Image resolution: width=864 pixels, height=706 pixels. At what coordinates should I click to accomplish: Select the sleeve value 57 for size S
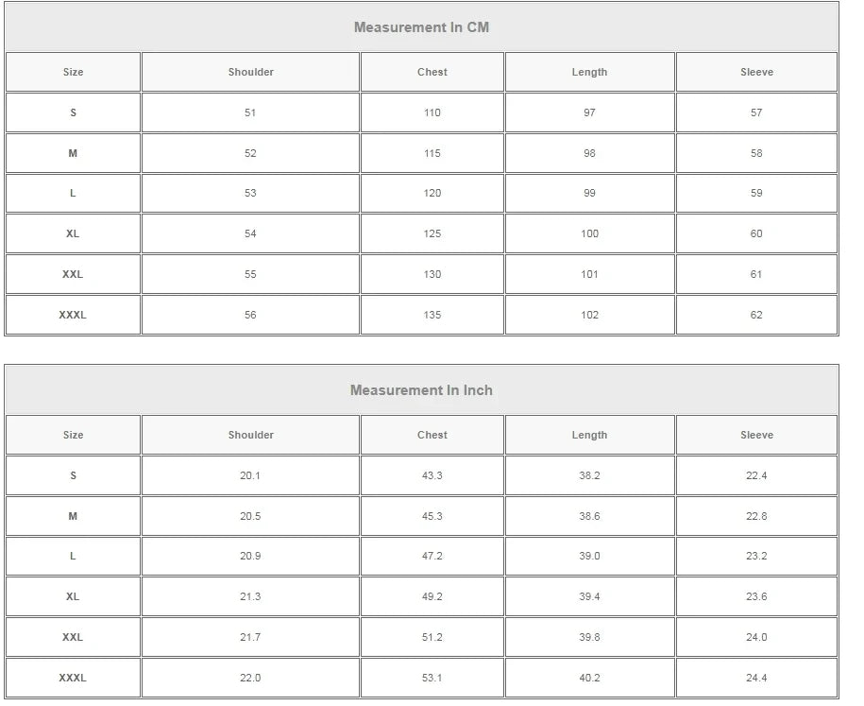(756, 112)
